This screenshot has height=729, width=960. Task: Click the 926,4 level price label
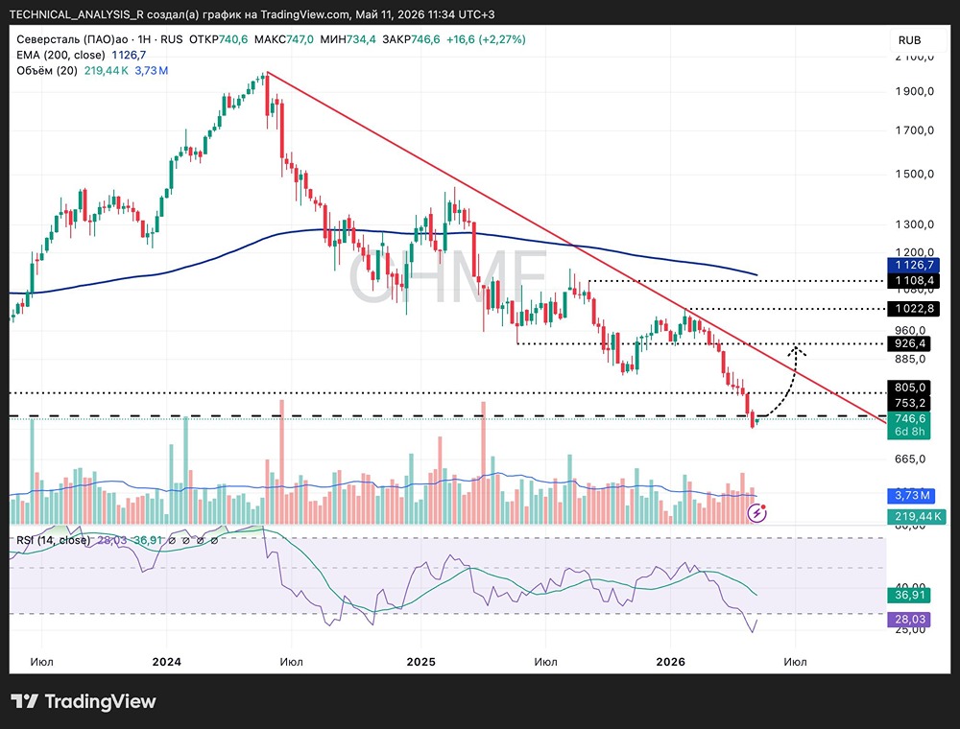(x=909, y=343)
